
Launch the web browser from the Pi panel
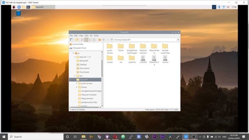click(19, 7)
